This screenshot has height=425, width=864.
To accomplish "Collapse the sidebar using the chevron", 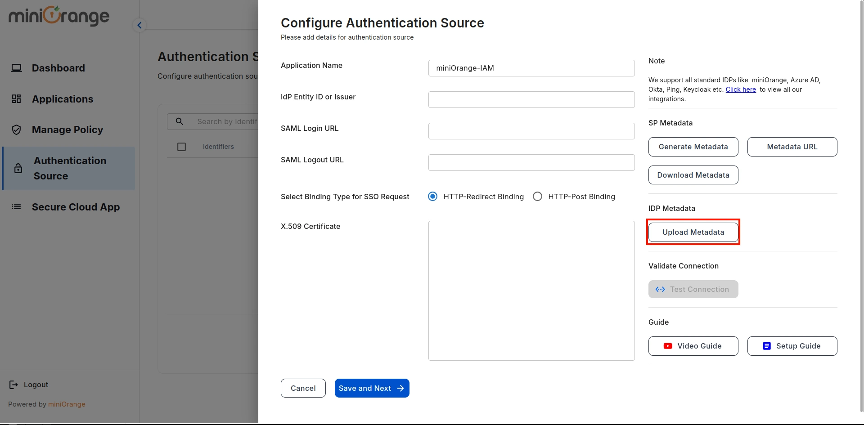I will tap(139, 25).
